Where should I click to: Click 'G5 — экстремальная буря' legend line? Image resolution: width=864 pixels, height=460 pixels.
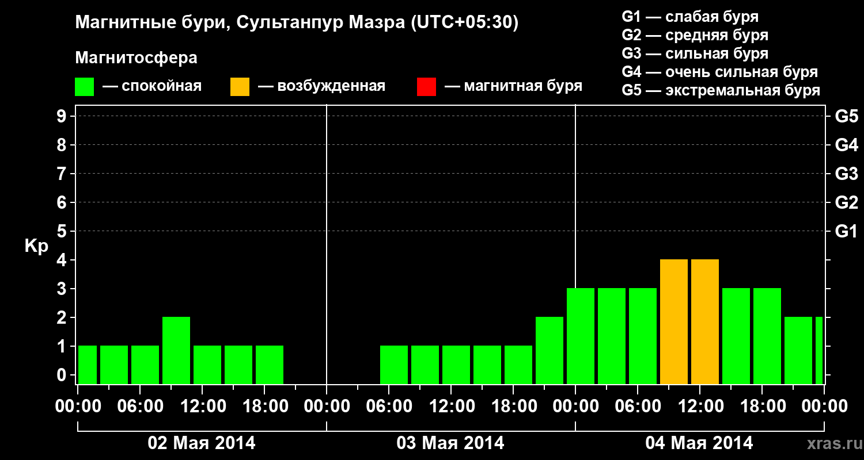tap(721, 90)
